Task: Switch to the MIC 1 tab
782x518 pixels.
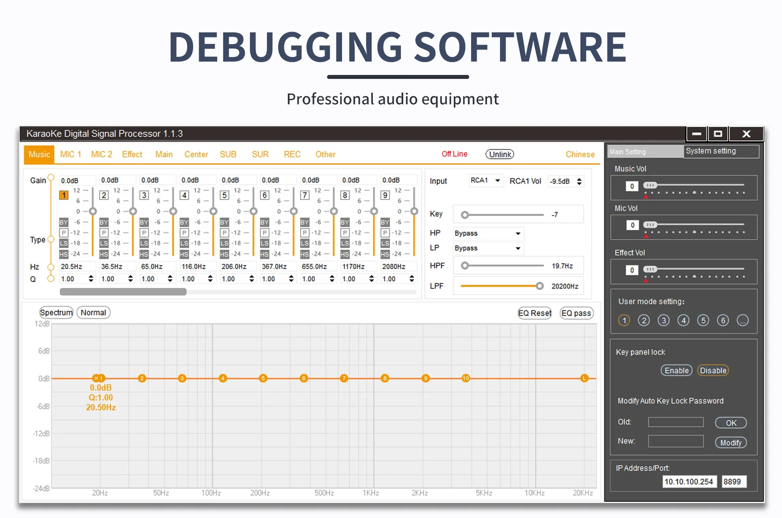Action: click(x=70, y=154)
